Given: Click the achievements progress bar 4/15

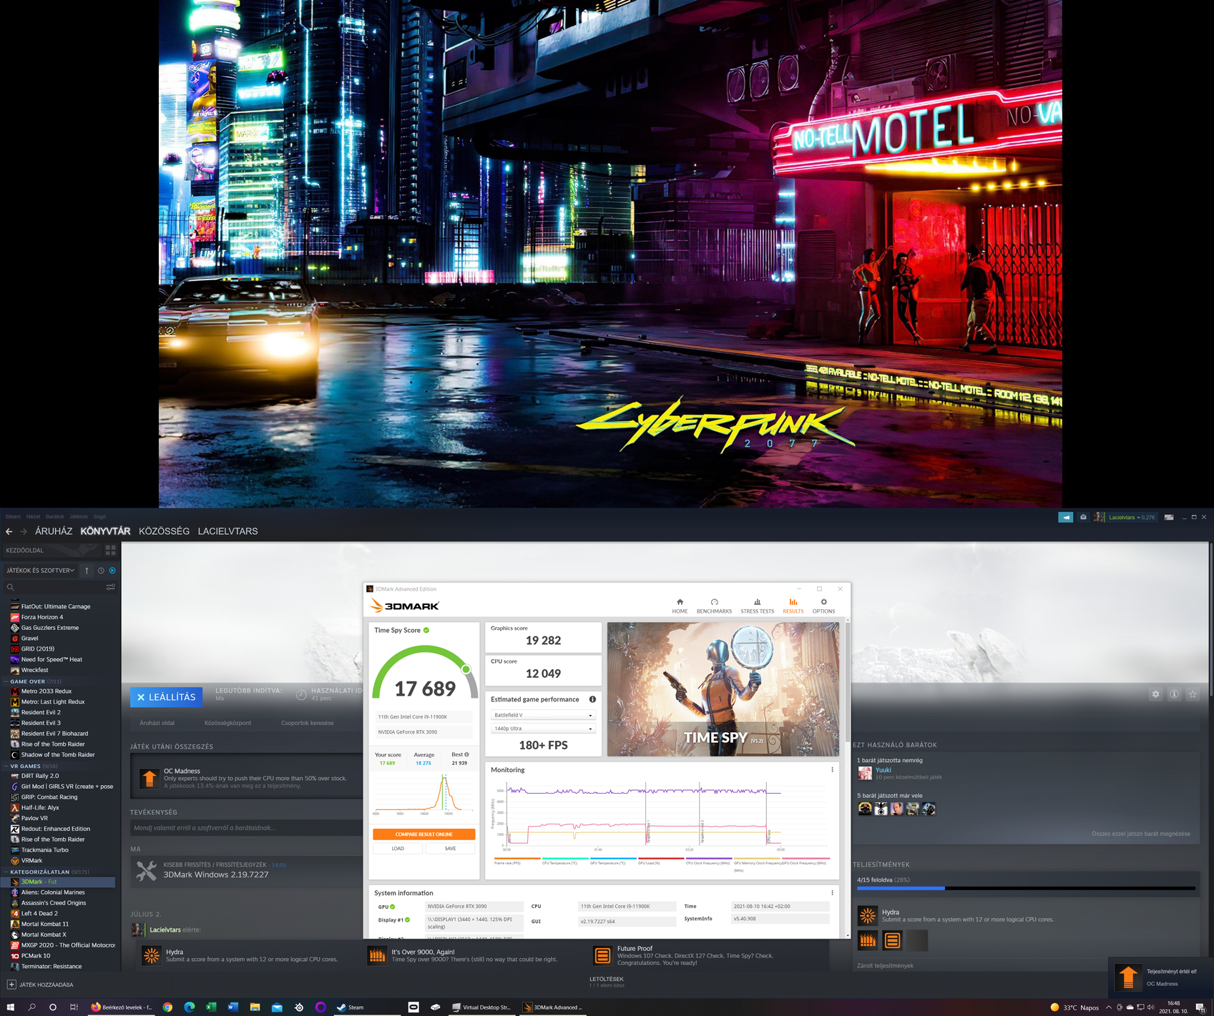Looking at the screenshot, I should [1026, 888].
